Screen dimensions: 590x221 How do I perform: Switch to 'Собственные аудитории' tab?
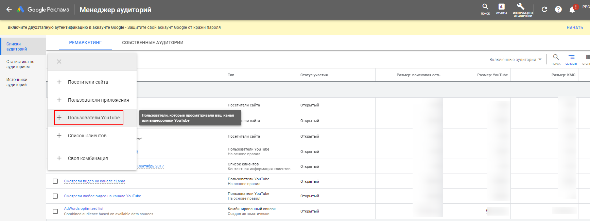[153, 43]
